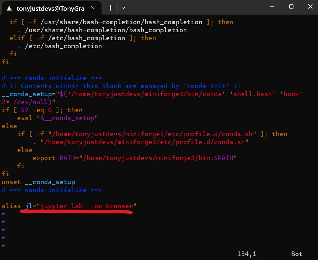This screenshot has width=318, height=260.
Task: Click the '2> /dev/null)"' line
Action: 28,102
